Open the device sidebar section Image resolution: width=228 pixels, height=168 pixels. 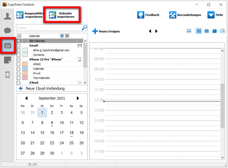(x=7, y=74)
